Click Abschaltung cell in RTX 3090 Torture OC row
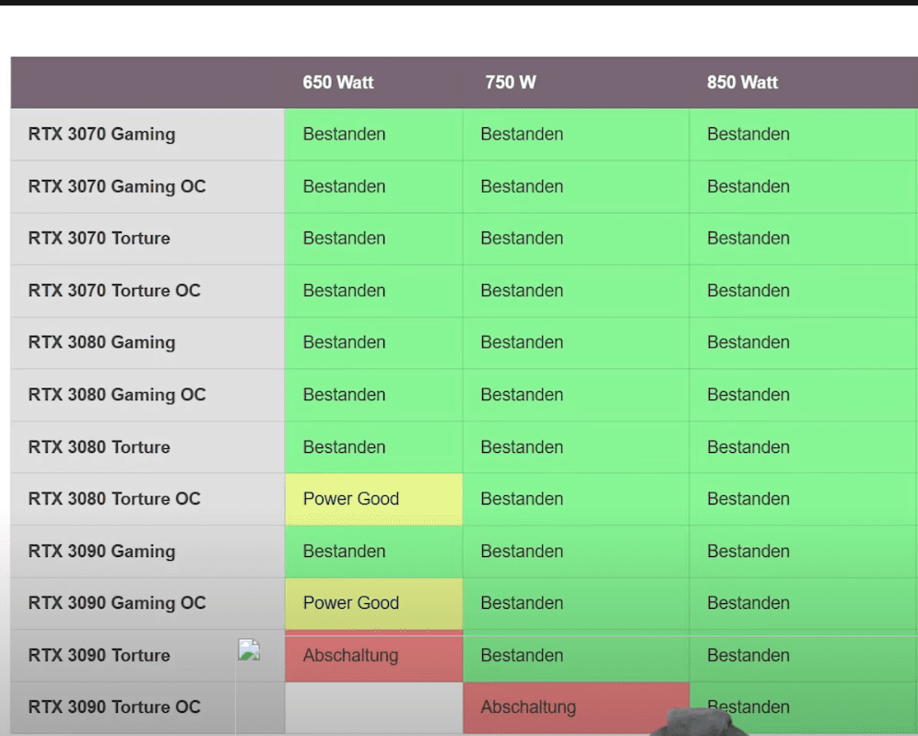 click(x=576, y=708)
